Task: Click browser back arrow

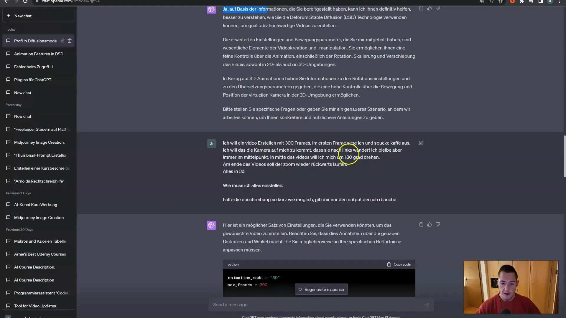Action: point(6,1)
